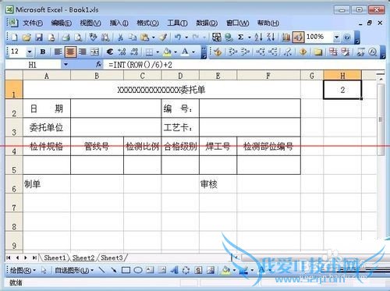Open the 编辑(E) menu
390x291 pixels.
[62, 23]
